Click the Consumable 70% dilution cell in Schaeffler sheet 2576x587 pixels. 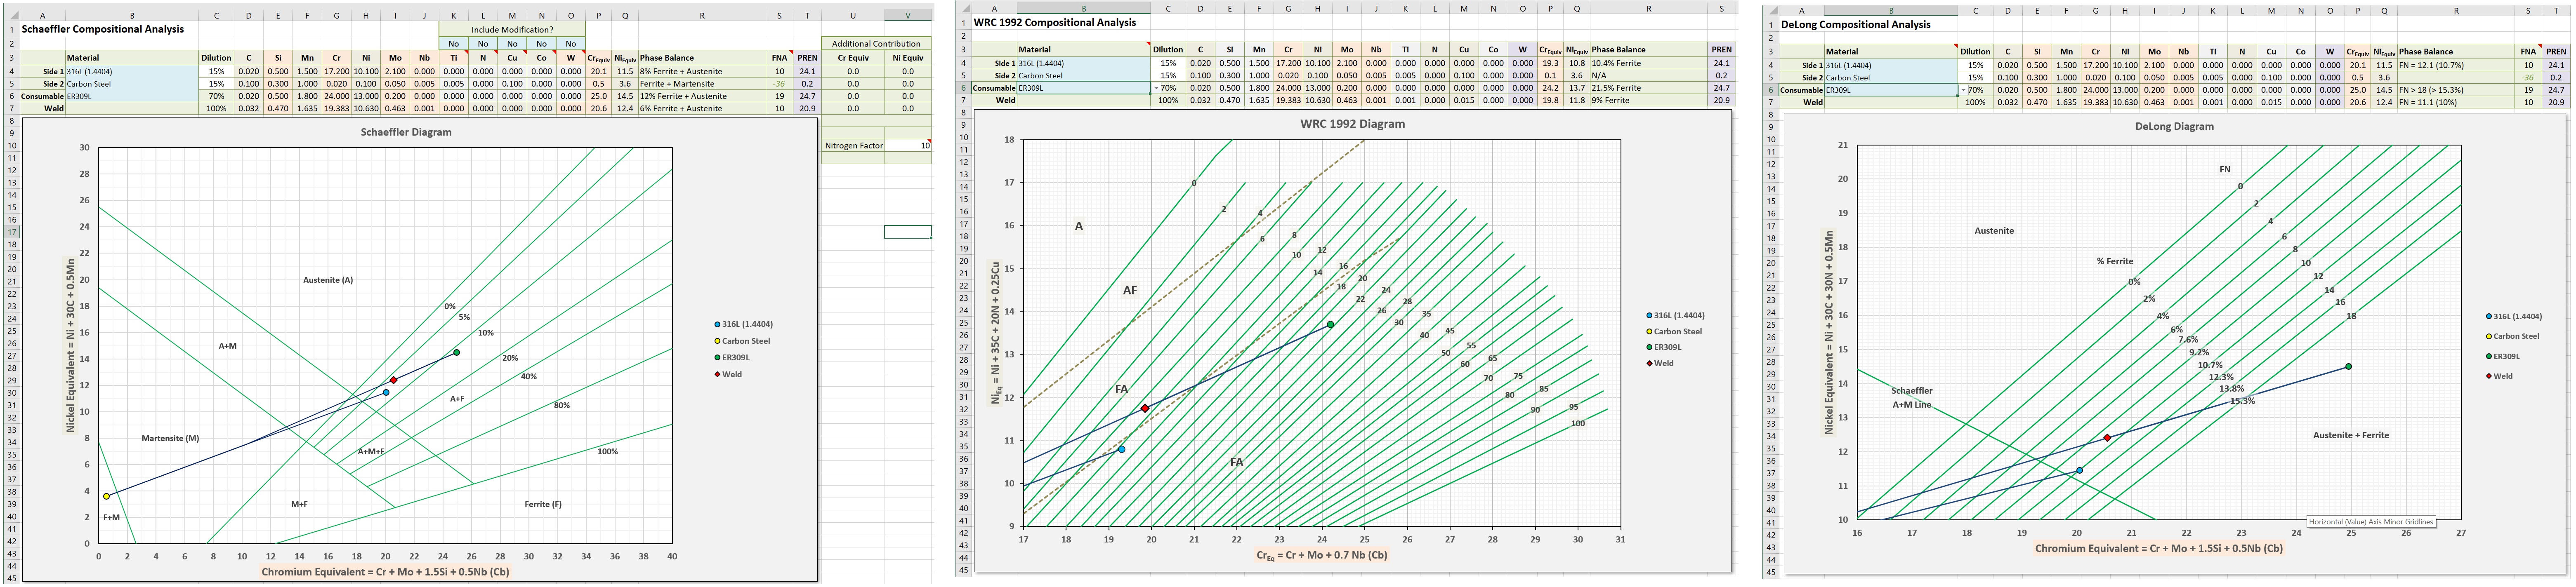[x=216, y=96]
